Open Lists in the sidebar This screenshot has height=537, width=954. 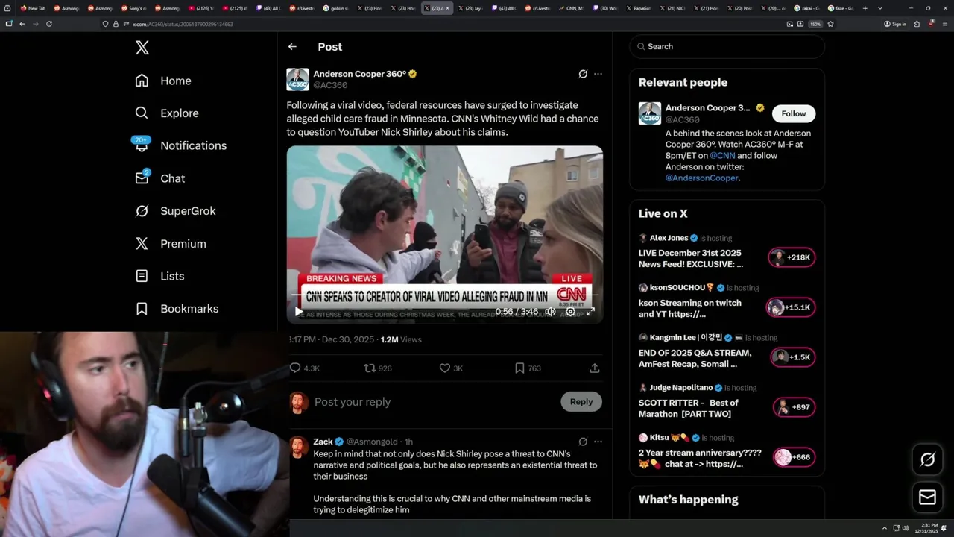coord(159,276)
